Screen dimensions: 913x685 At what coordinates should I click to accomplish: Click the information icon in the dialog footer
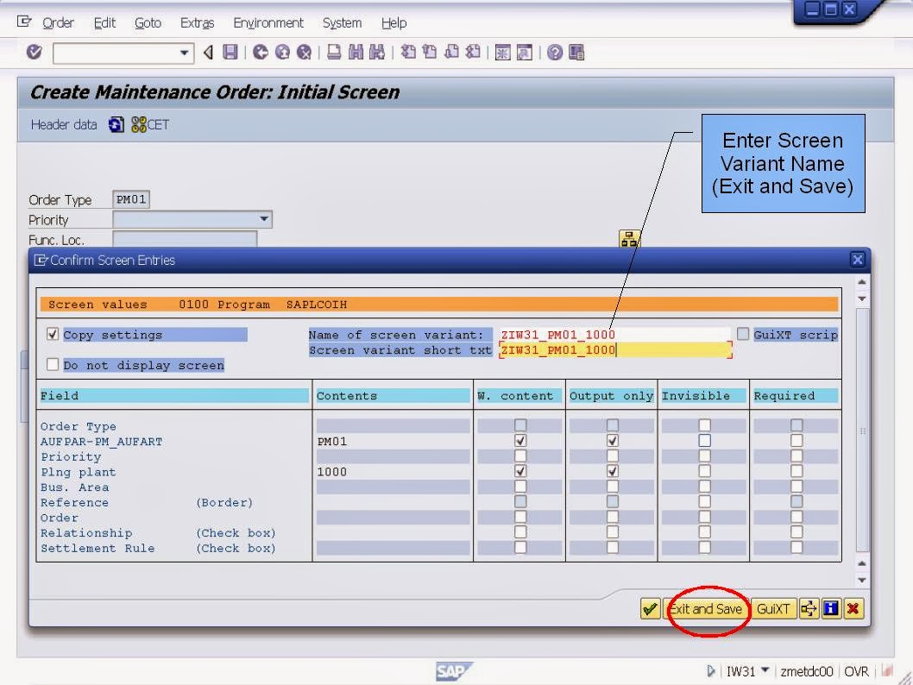point(831,609)
